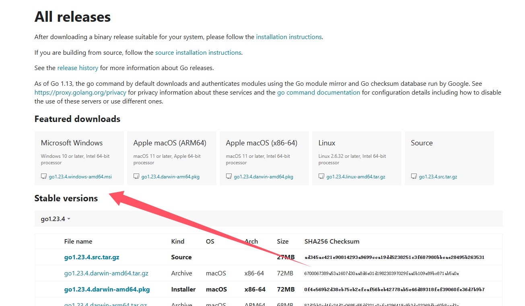Open the release history link
The width and height of the screenshot is (525, 306).
click(x=78, y=68)
